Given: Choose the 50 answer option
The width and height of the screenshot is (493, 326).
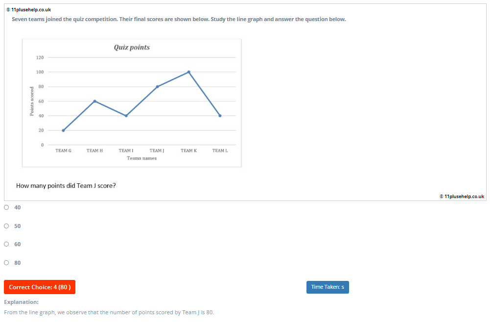Looking at the screenshot, I should pos(6,226).
